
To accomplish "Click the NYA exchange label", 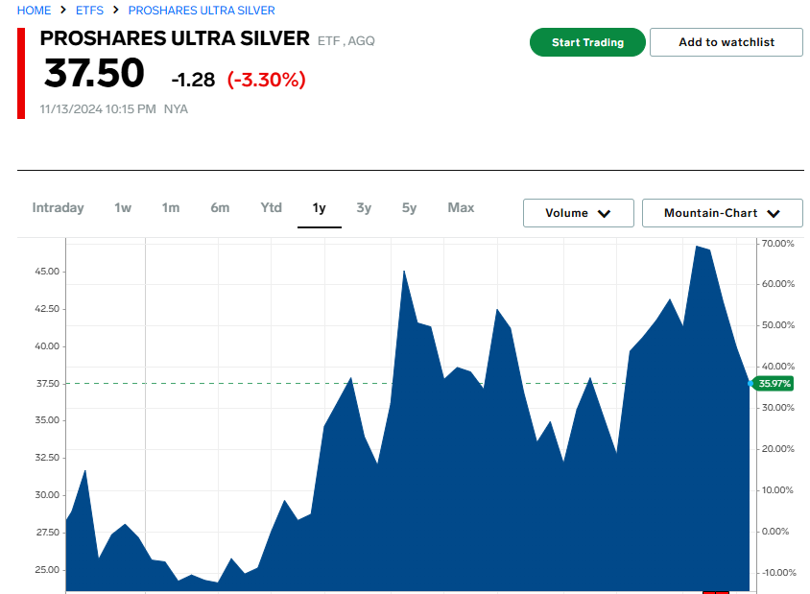I will click(x=176, y=109).
